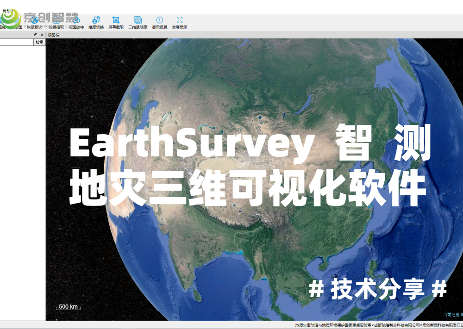Open the 位置拾取 position pick tool
The height and width of the screenshot is (329, 463).
point(56,23)
